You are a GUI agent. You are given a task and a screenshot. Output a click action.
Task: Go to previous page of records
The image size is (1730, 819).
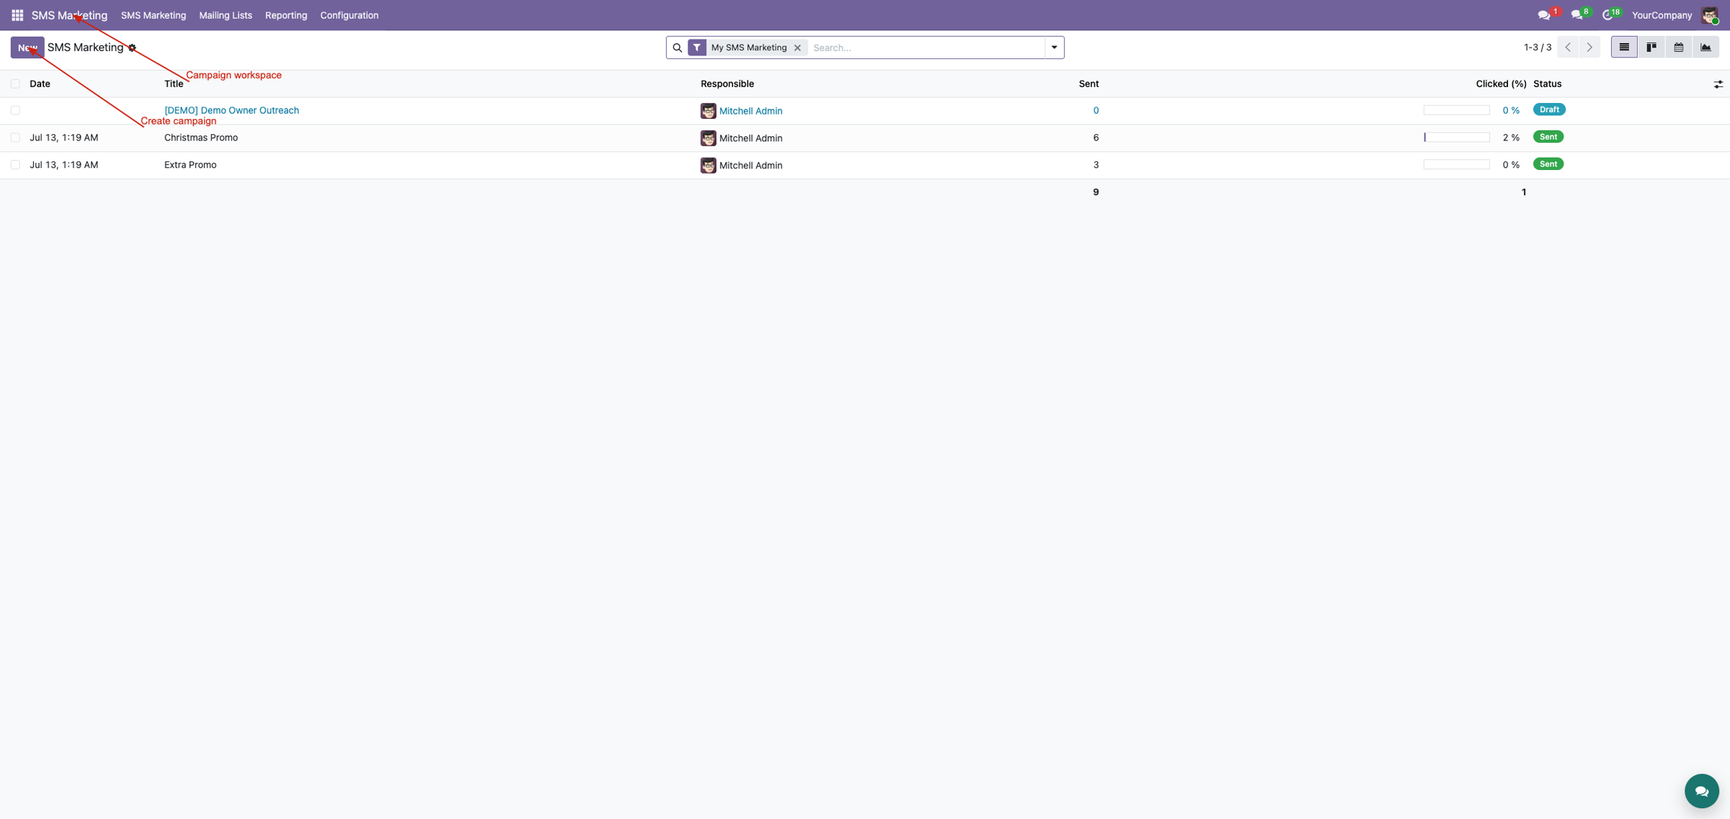(1568, 48)
